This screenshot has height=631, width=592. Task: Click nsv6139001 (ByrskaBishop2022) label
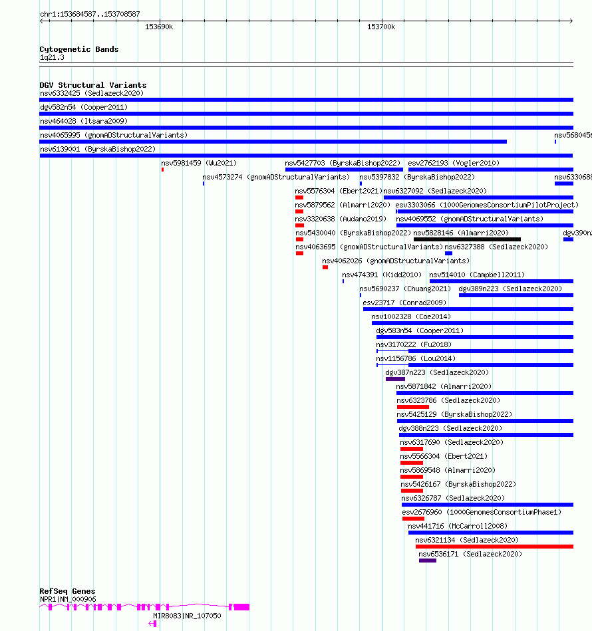click(x=98, y=150)
